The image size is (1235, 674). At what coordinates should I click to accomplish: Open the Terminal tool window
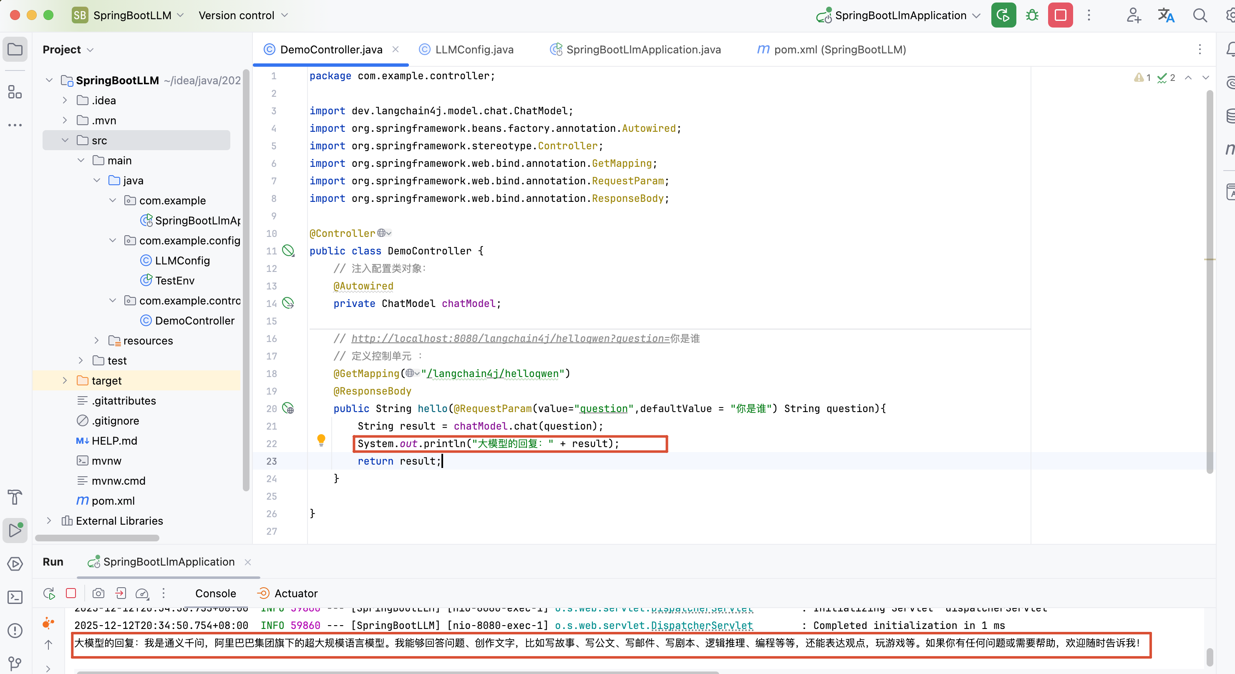click(15, 597)
